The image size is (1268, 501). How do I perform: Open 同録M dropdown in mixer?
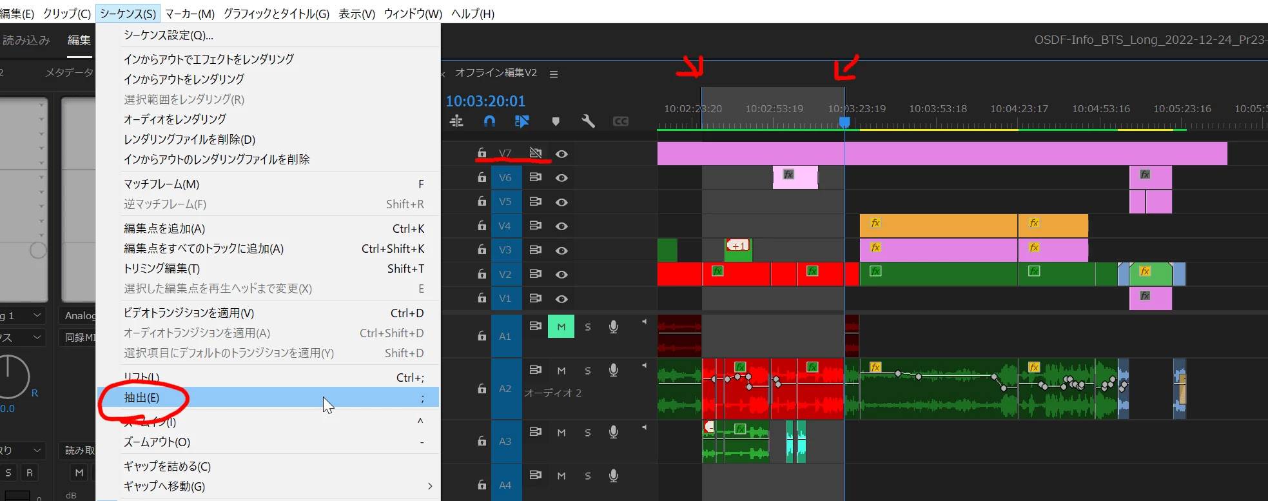(79, 337)
